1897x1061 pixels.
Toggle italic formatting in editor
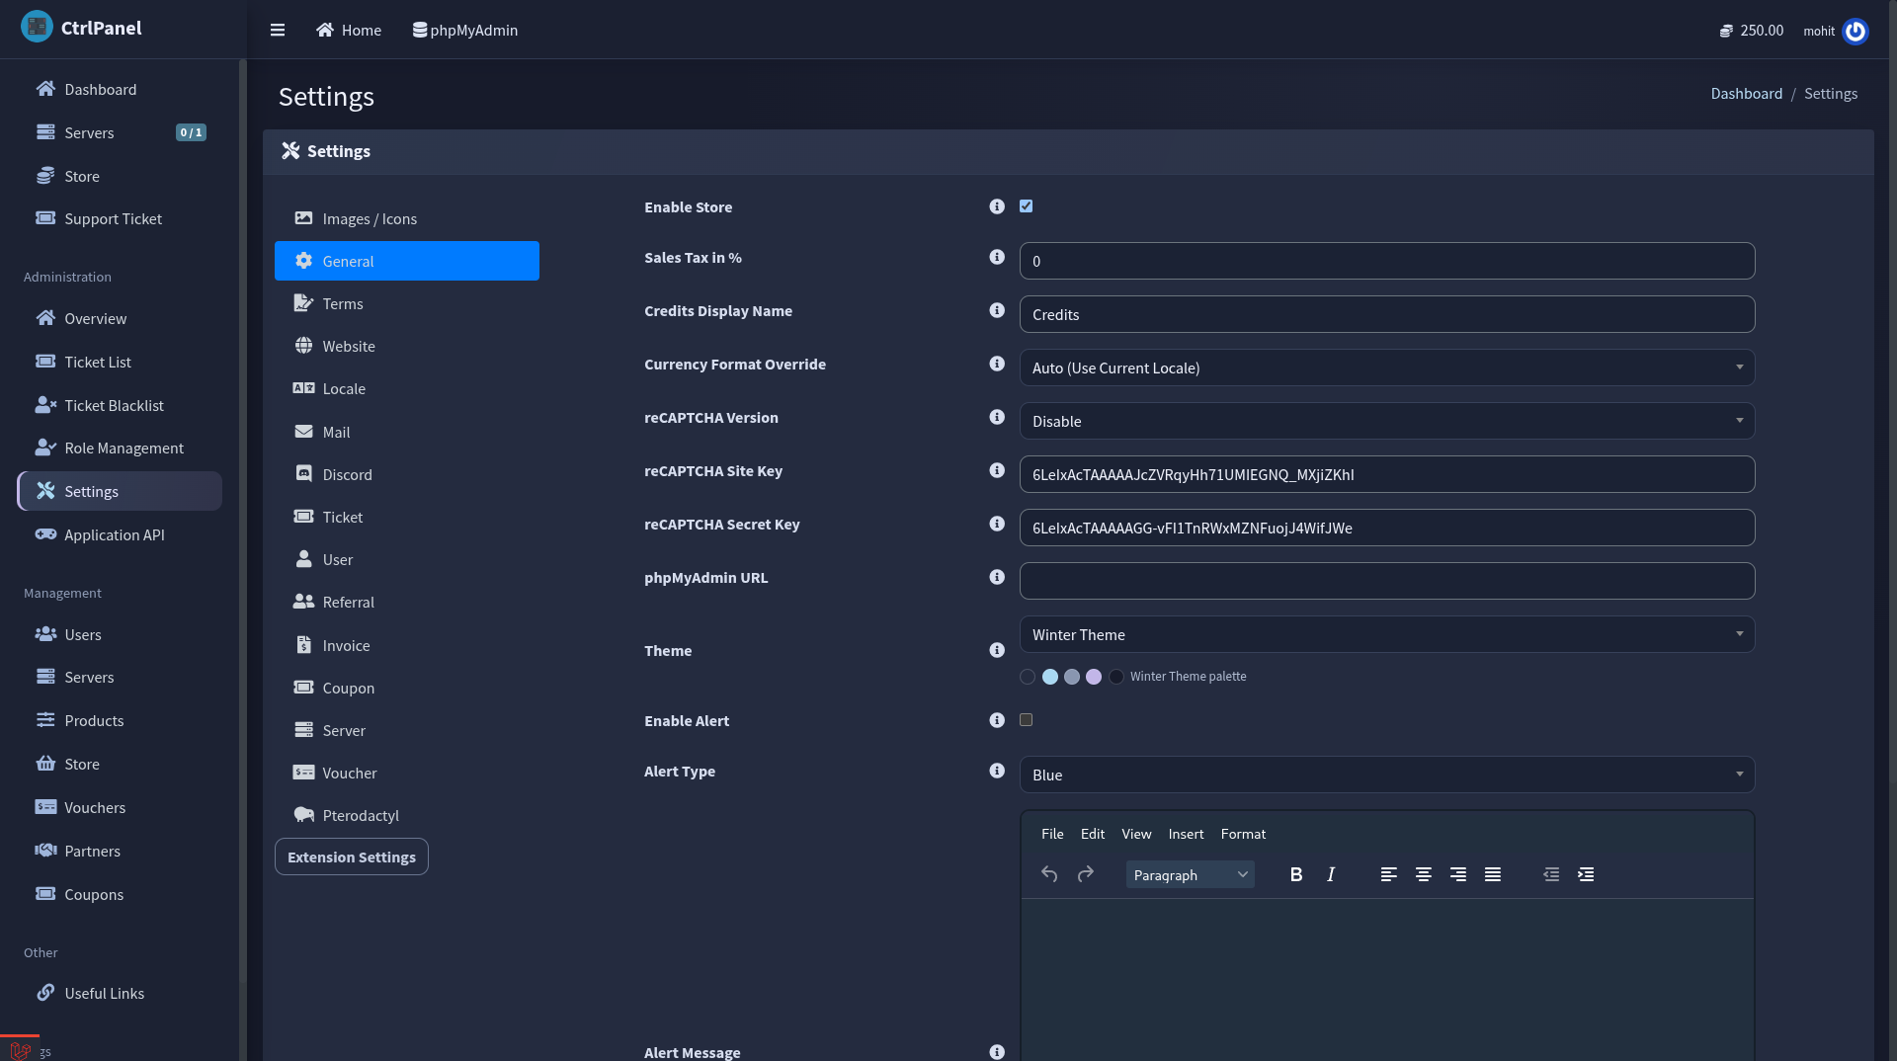pyautogui.click(x=1331, y=874)
